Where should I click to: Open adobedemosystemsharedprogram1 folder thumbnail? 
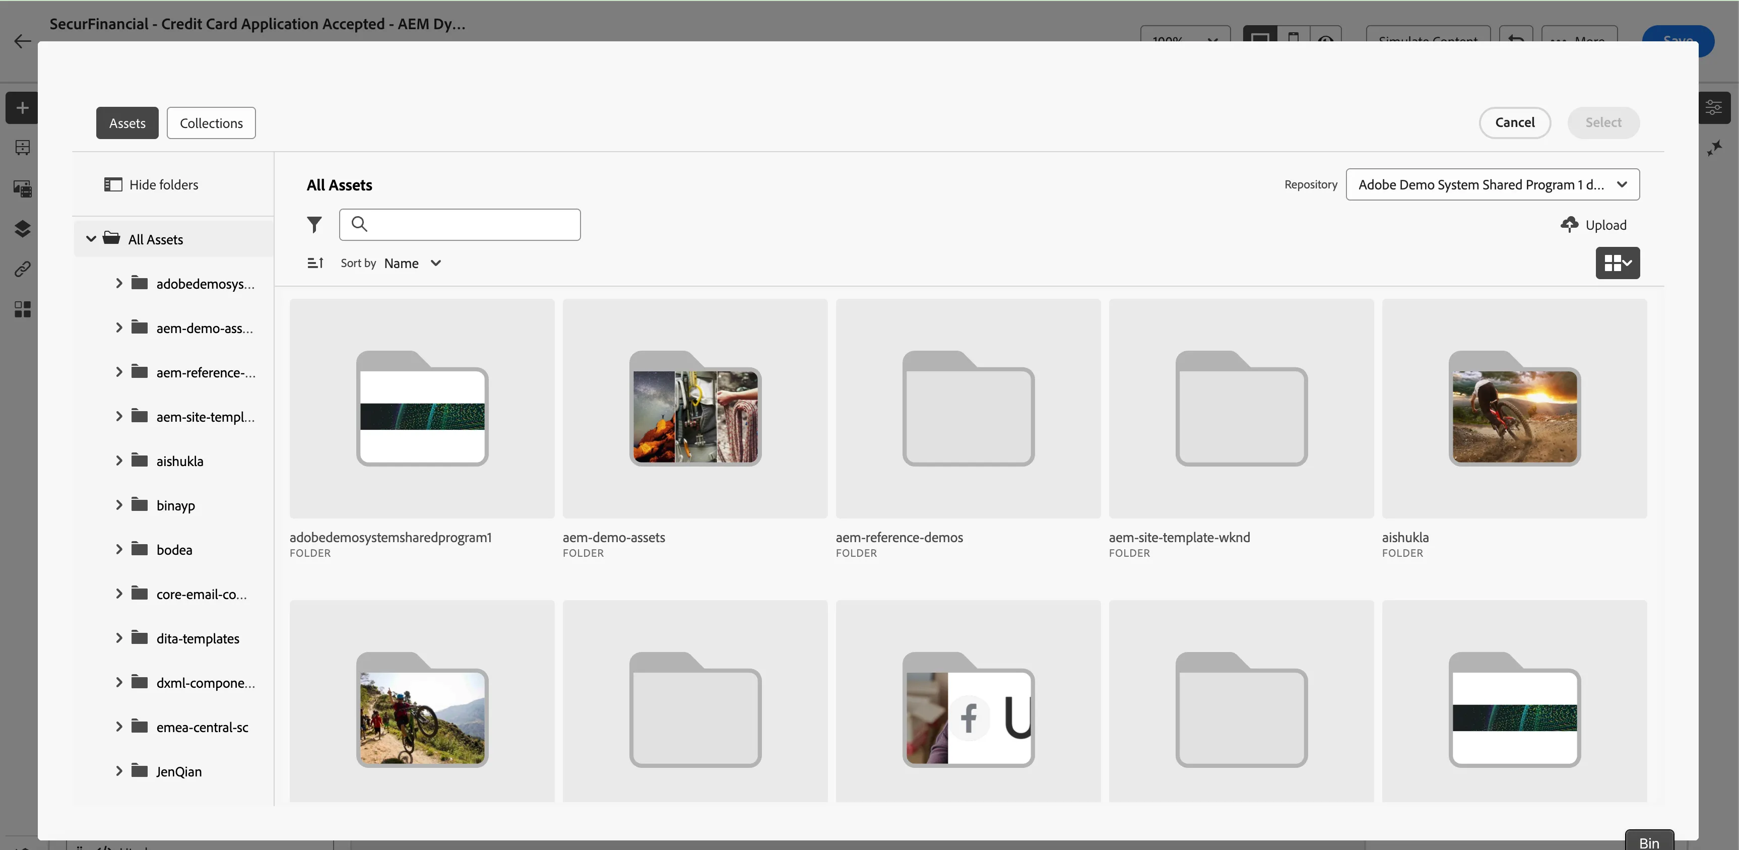pos(422,409)
